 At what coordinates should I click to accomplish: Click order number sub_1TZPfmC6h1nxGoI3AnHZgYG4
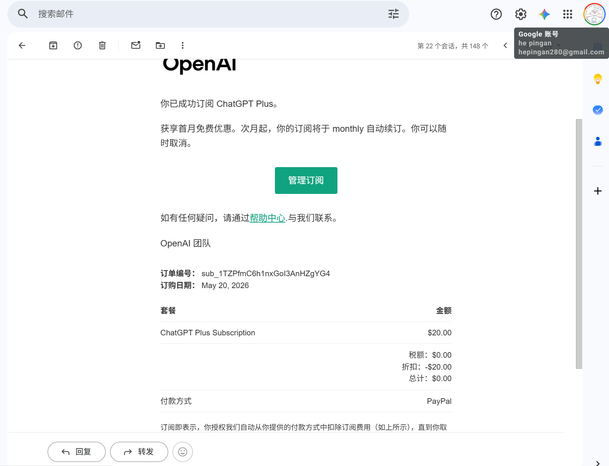(266, 274)
